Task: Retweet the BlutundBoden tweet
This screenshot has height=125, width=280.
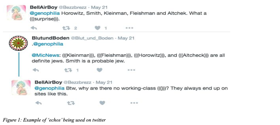Action: [x=68, y=70]
